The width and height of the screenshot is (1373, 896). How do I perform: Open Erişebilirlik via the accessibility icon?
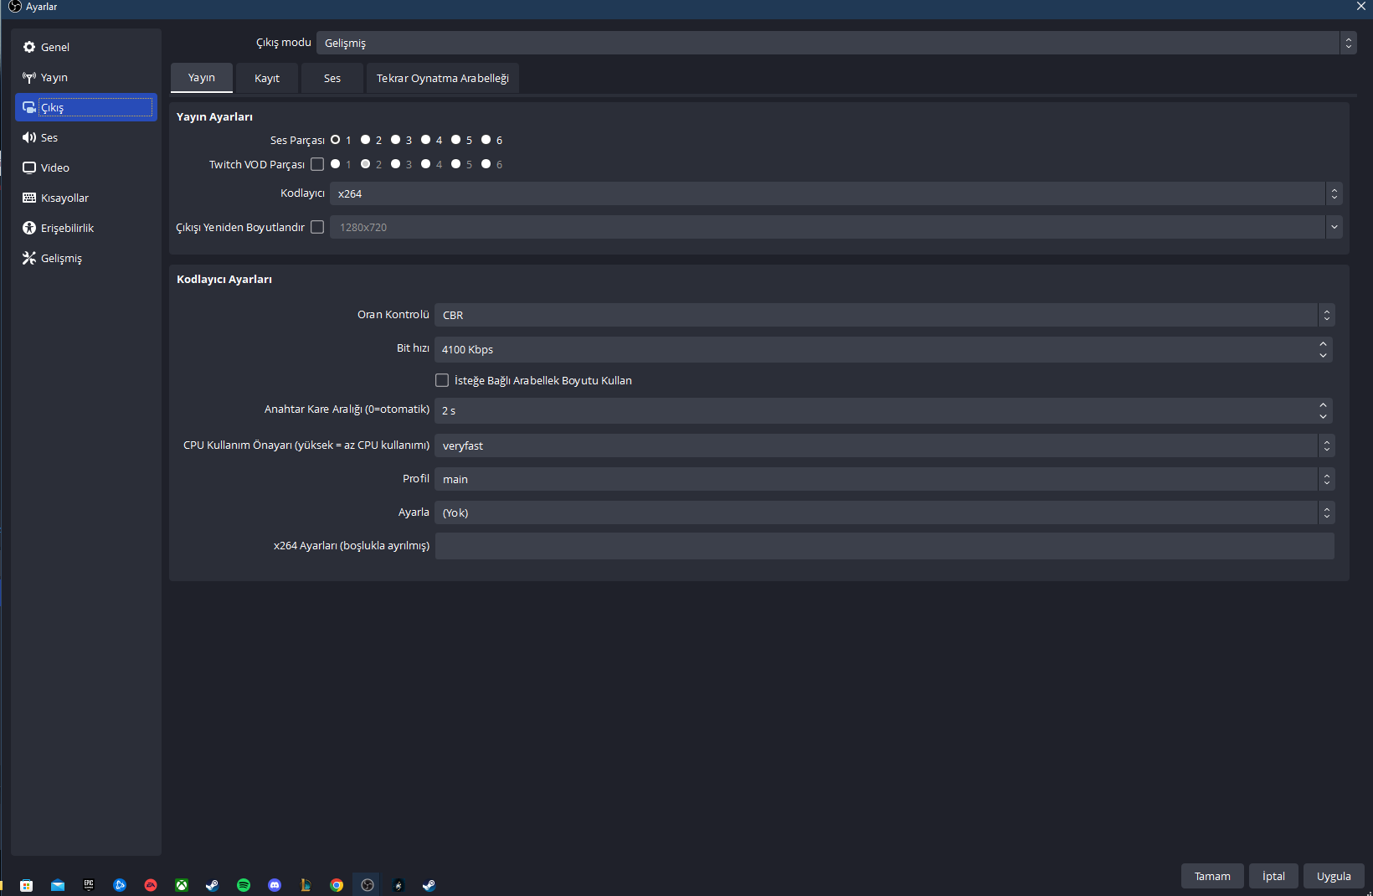click(x=29, y=228)
